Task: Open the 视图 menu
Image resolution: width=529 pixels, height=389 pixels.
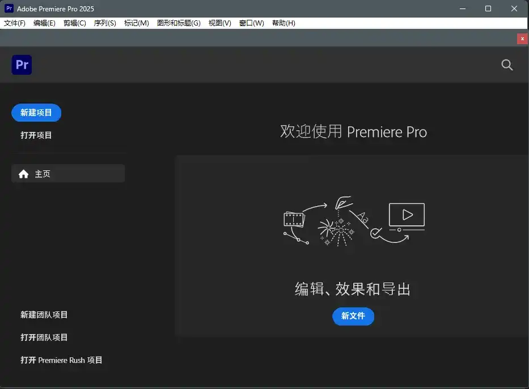Action: (219, 23)
